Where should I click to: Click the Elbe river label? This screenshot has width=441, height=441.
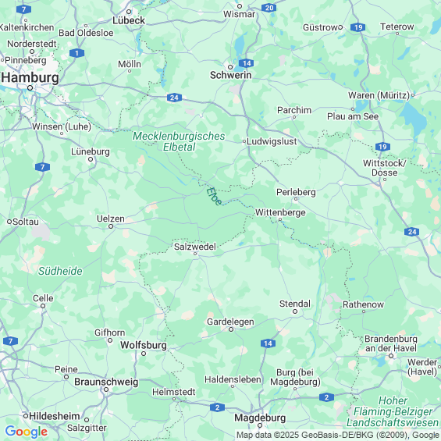click(x=215, y=197)
